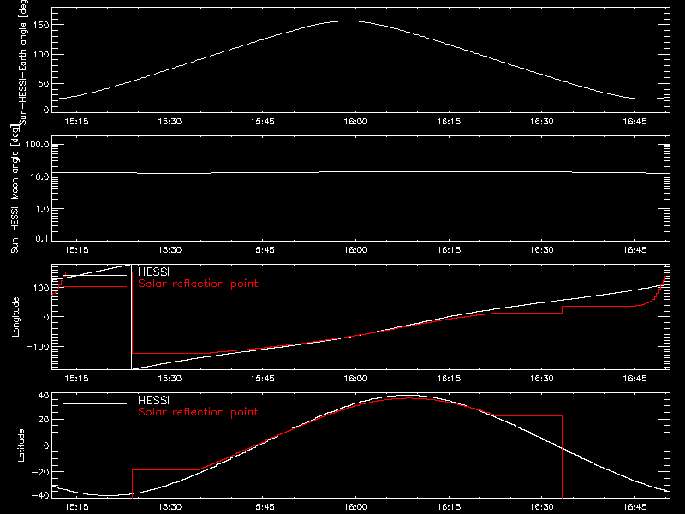
Task: Select 15:15 time label under Latitude plot
Action: pos(76,507)
